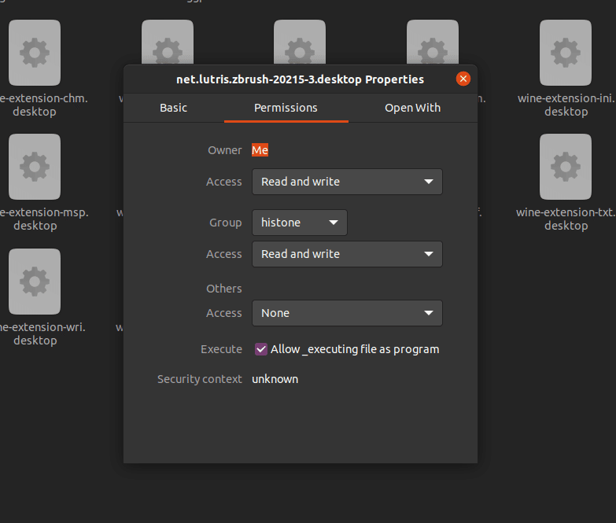This screenshot has height=523, width=616.
Task: Select the wine-extension-wri.desktop file icon
Action: click(35, 281)
